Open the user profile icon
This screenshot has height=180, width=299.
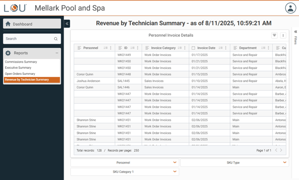[x=290, y=8]
